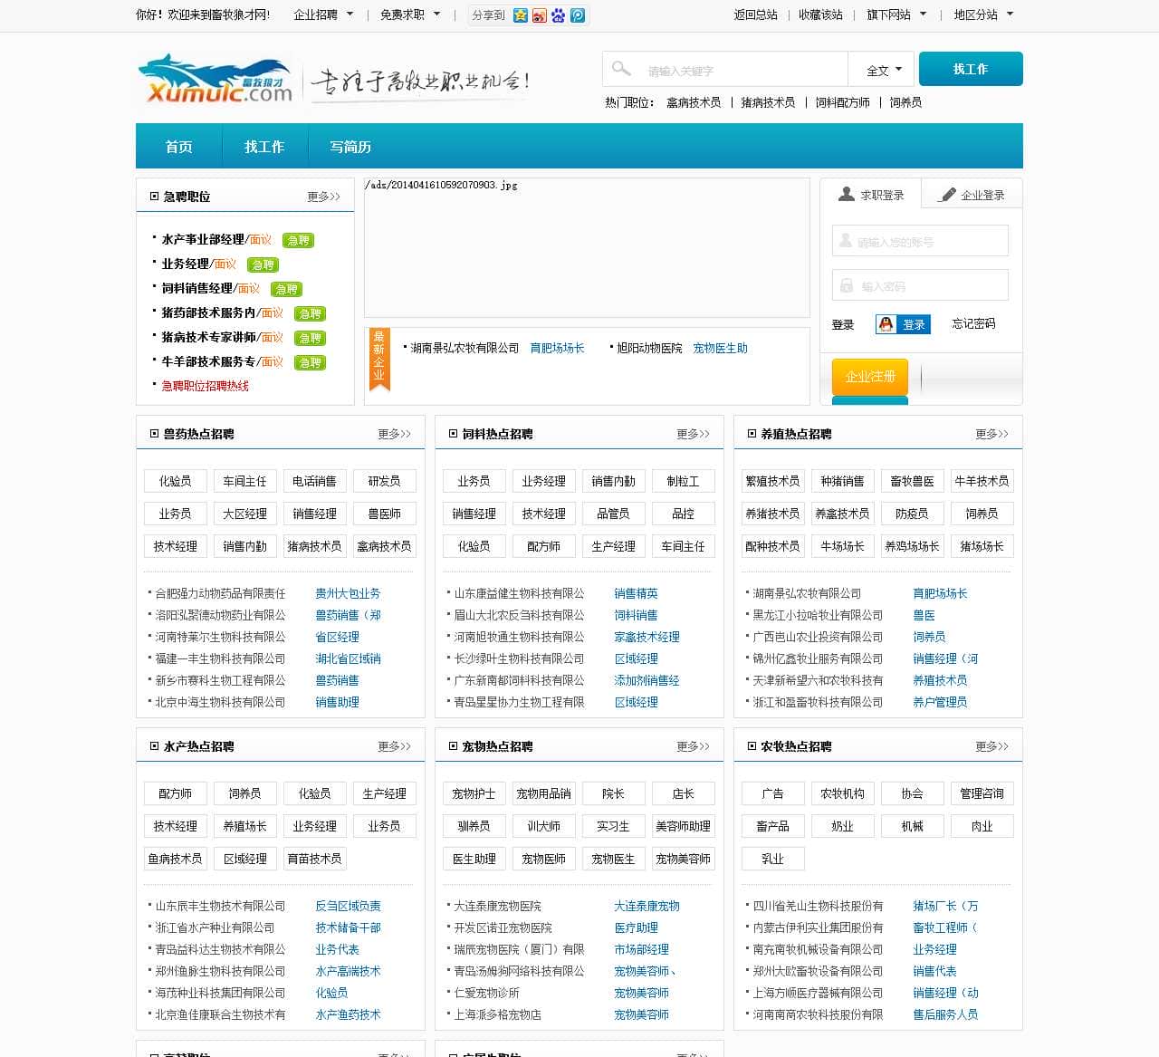Focus the password input field

coord(920,285)
